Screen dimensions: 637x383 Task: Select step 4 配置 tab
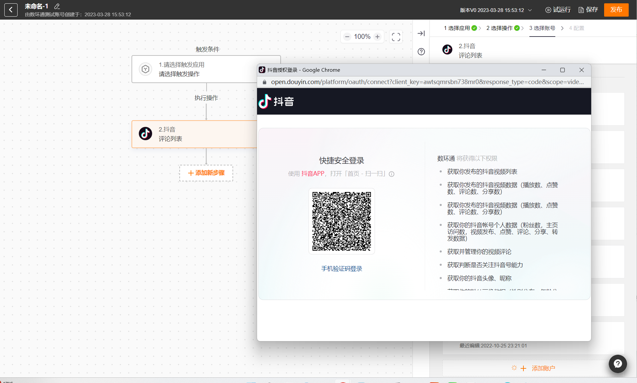(x=576, y=28)
